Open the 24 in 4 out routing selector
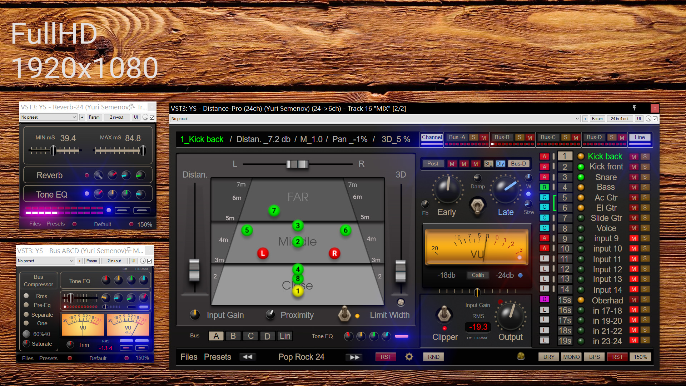686x386 pixels. [620, 119]
